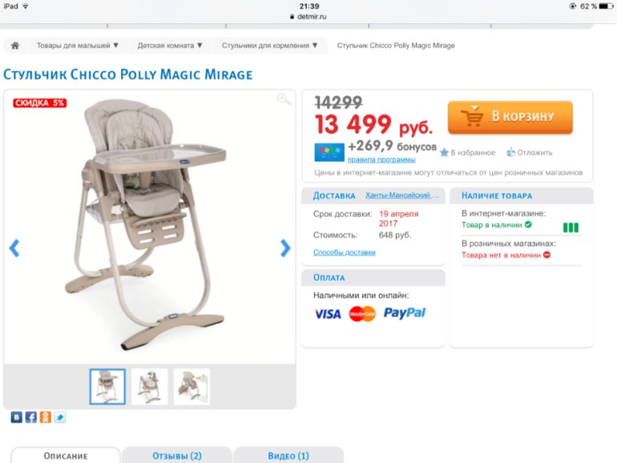The image size is (617, 463).
Task: Show next product photo with right arrow
Action: (x=285, y=248)
